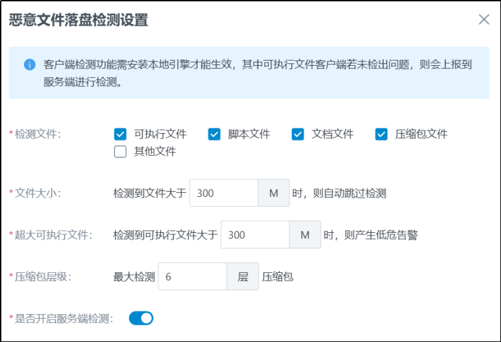Toggle off the 服务端检测 switch

pyautogui.click(x=141, y=318)
